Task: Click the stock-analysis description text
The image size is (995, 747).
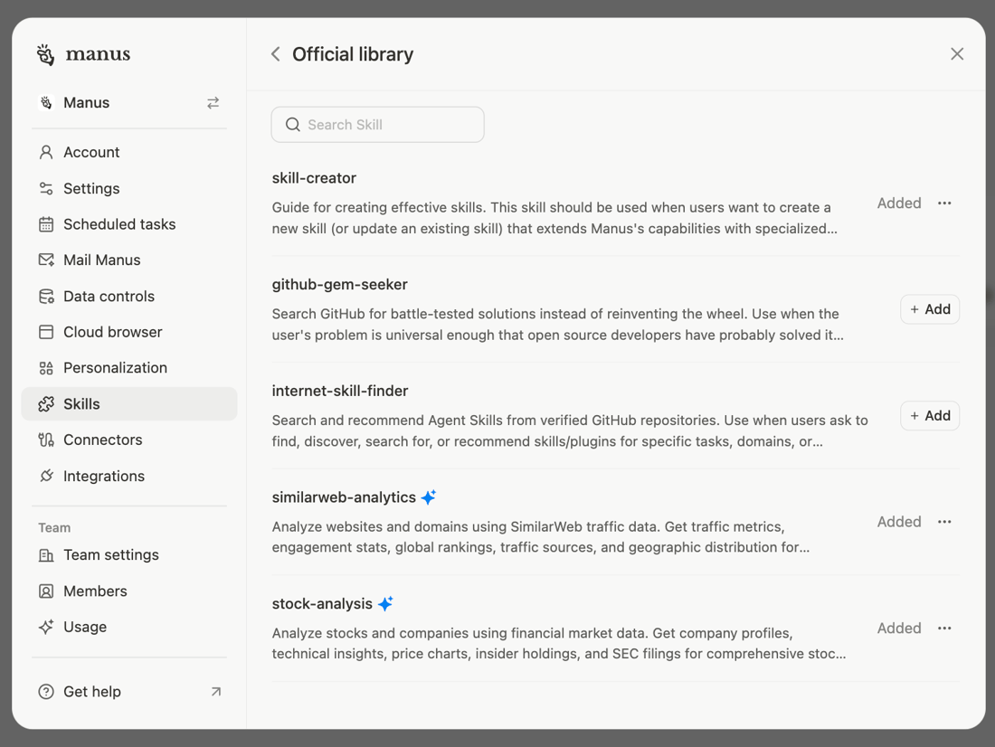Action: [x=559, y=644]
